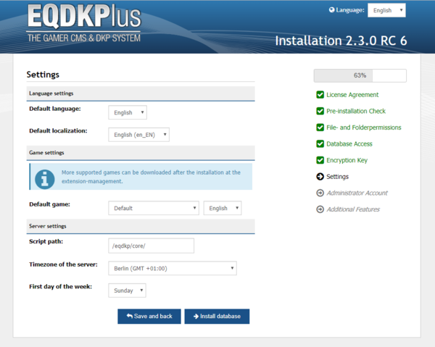Open the Timezone of the server dropdown
This screenshot has width=435, height=347.
coord(173,268)
